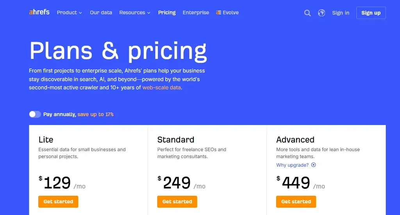Get started with the Advanced plan
Image resolution: width=400 pixels, height=215 pixels.
(x=296, y=202)
